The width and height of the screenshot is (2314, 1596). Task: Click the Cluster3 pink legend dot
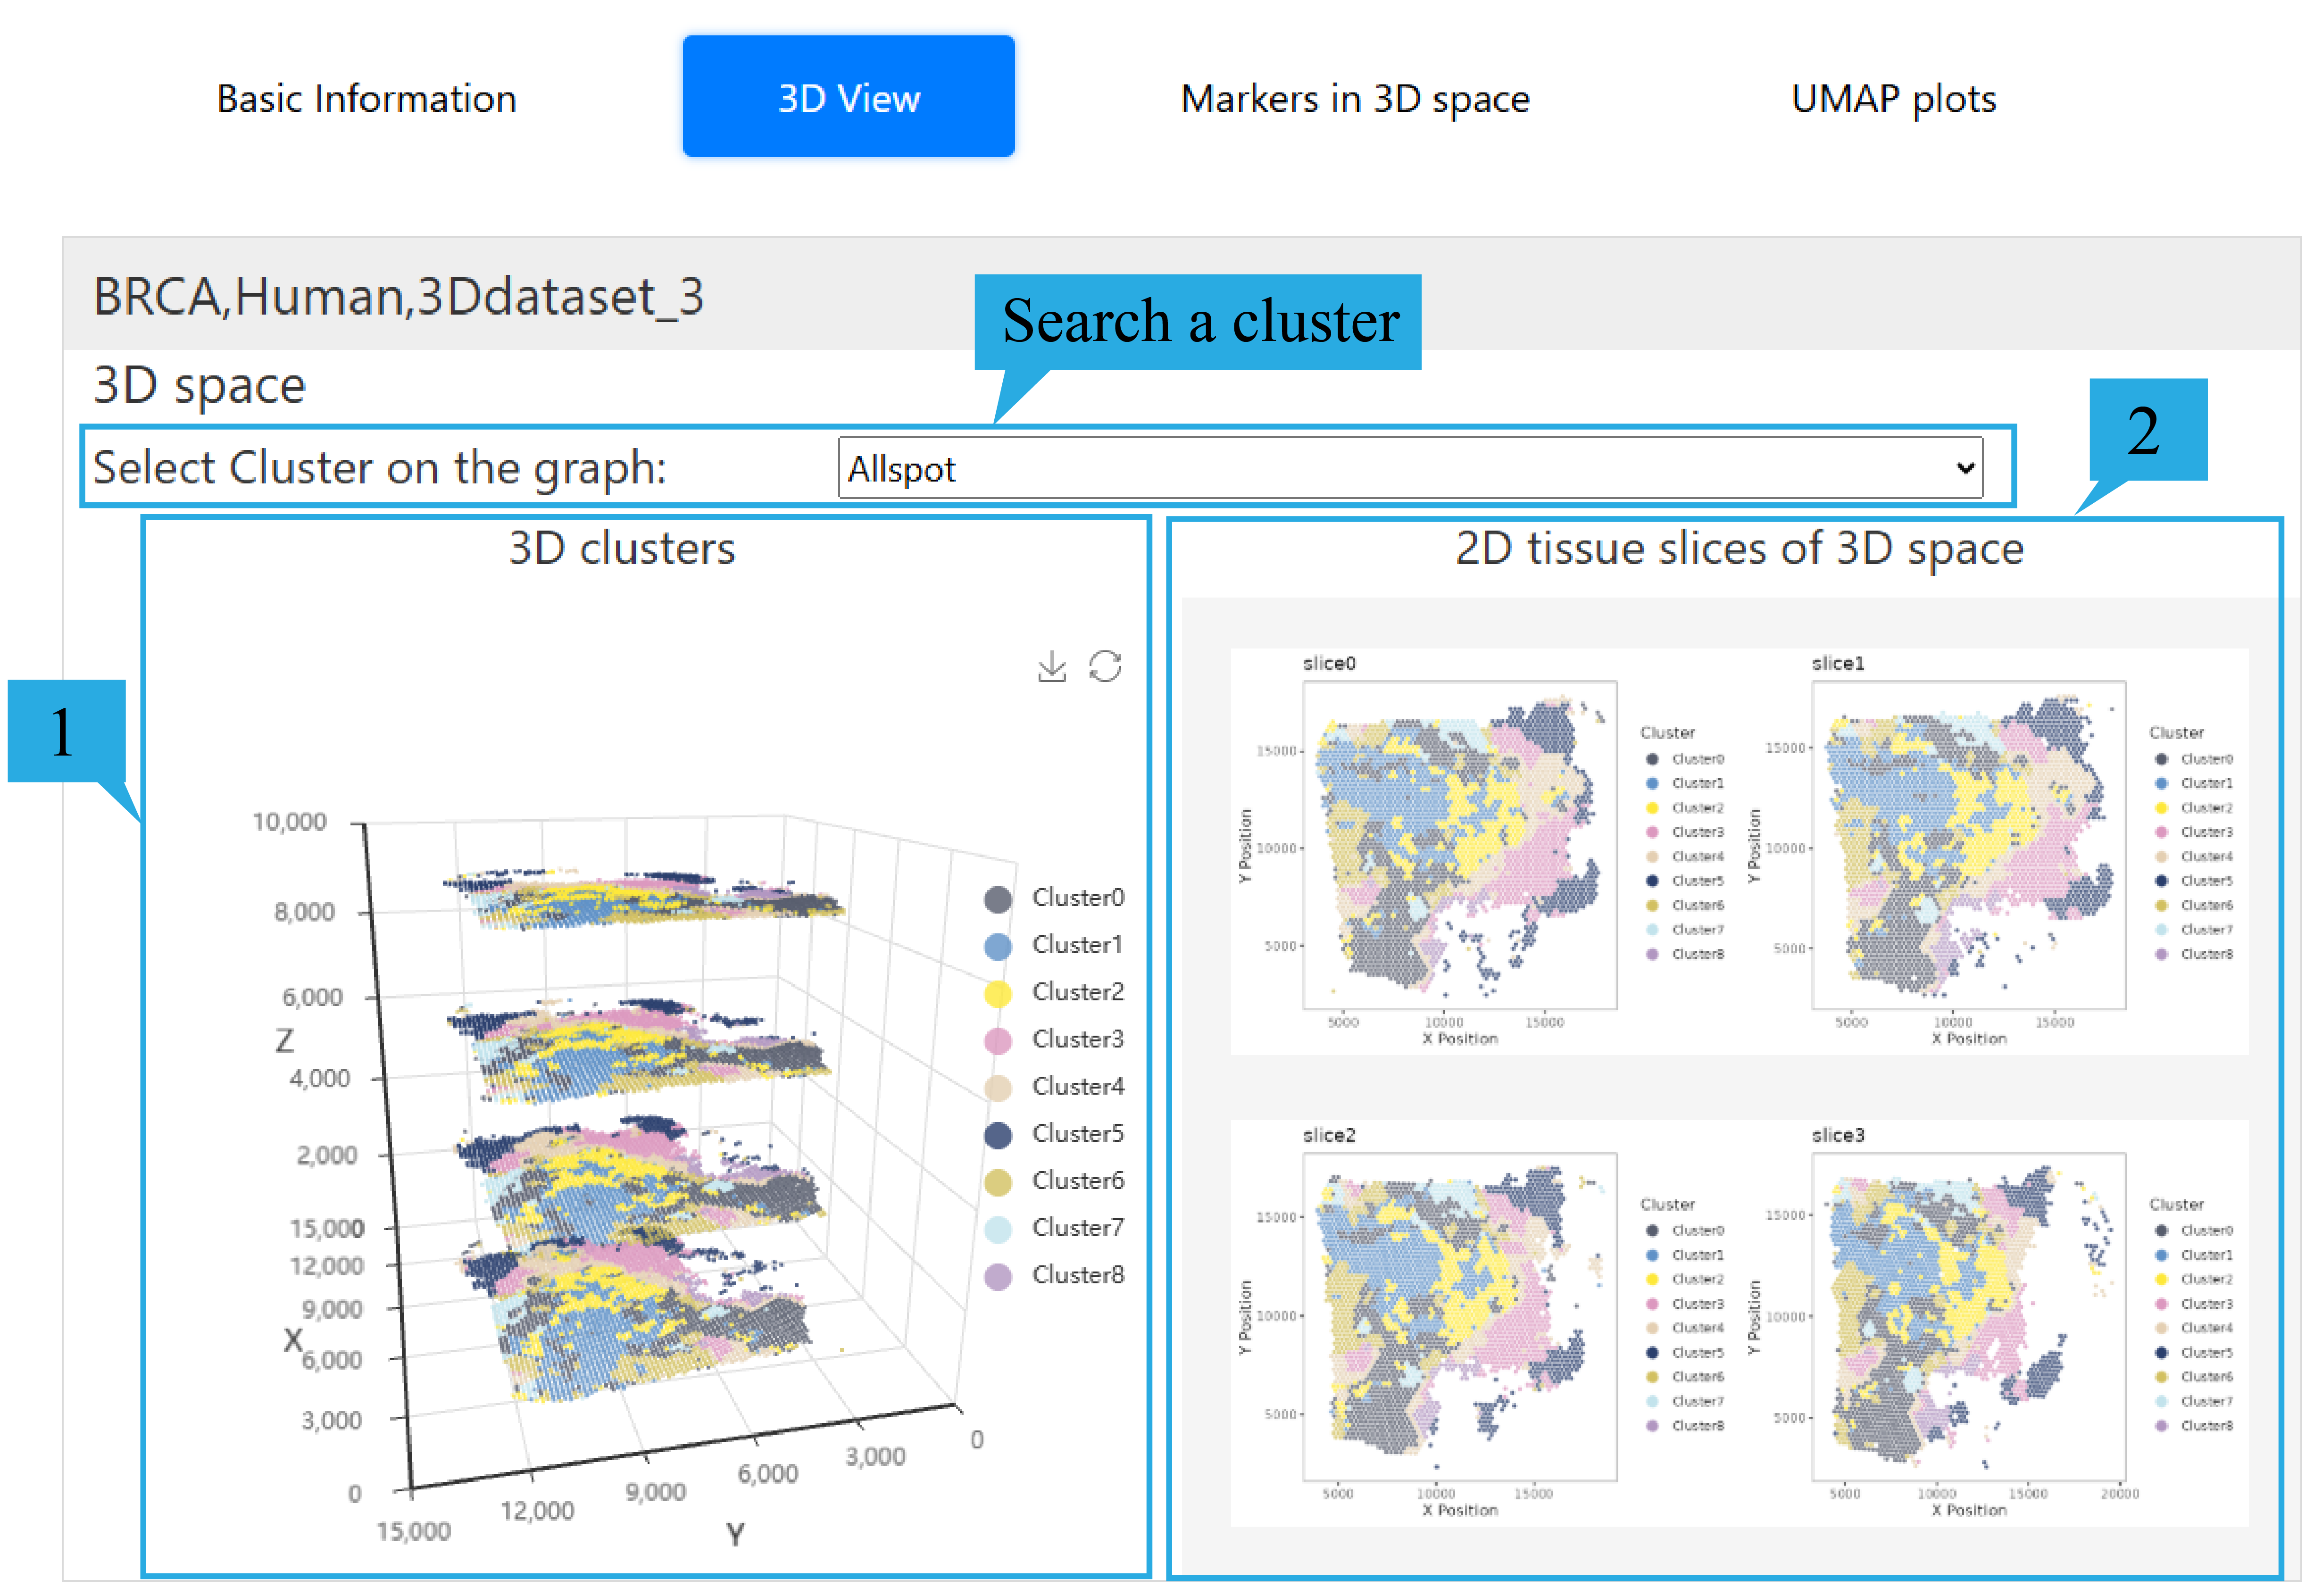(997, 1041)
